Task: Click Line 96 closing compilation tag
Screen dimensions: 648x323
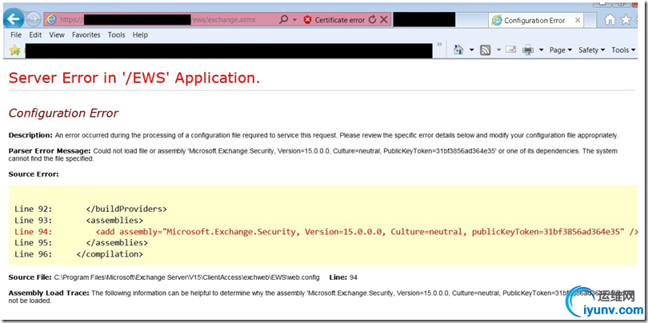Action: [x=110, y=253]
